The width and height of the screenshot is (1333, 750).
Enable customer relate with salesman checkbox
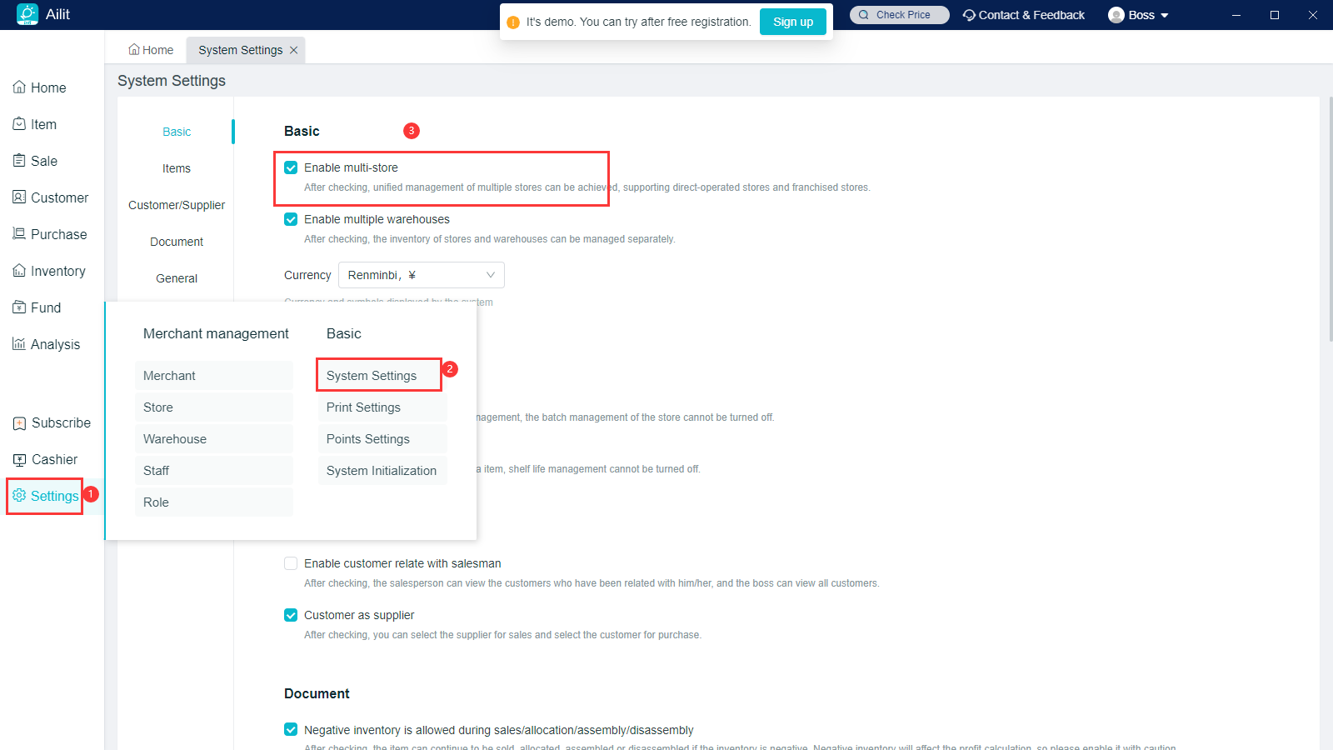(x=291, y=563)
